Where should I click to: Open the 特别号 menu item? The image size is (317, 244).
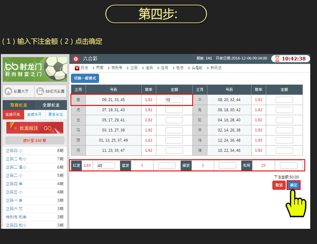pos(116,68)
